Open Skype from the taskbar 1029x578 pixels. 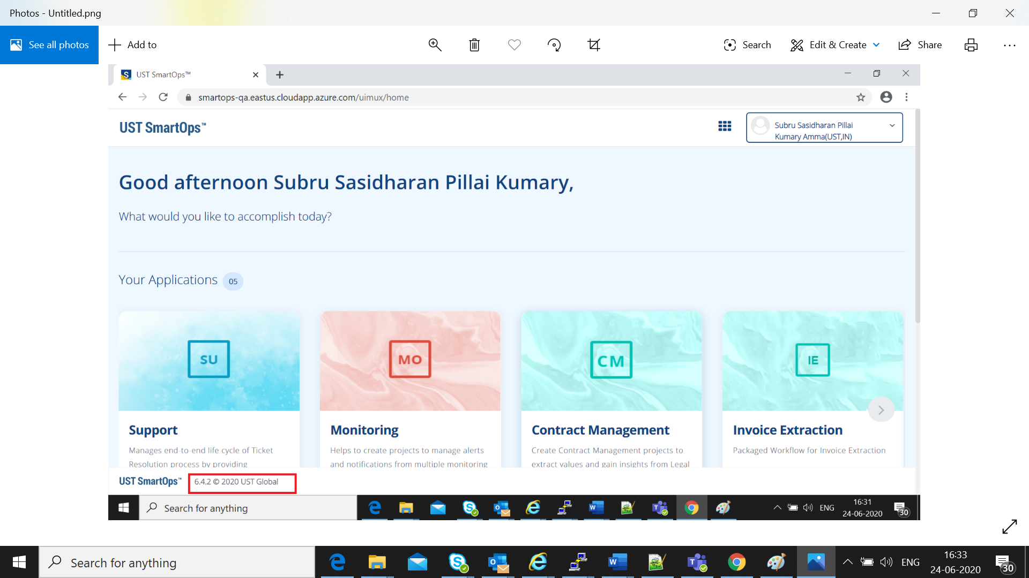point(458,562)
